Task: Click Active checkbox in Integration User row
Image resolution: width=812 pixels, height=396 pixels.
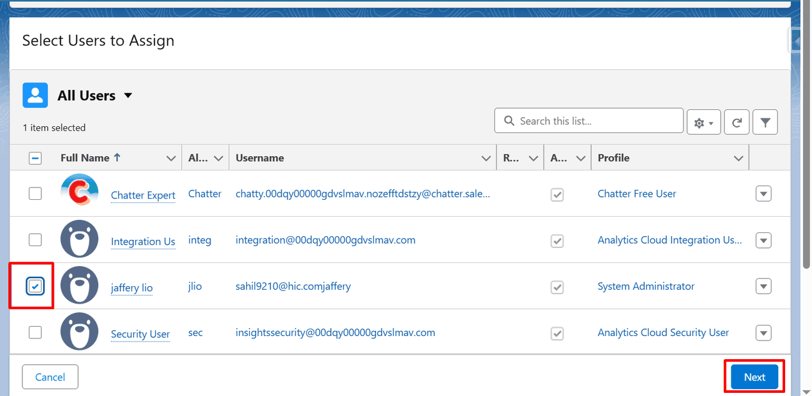Action: (x=557, y=241)
